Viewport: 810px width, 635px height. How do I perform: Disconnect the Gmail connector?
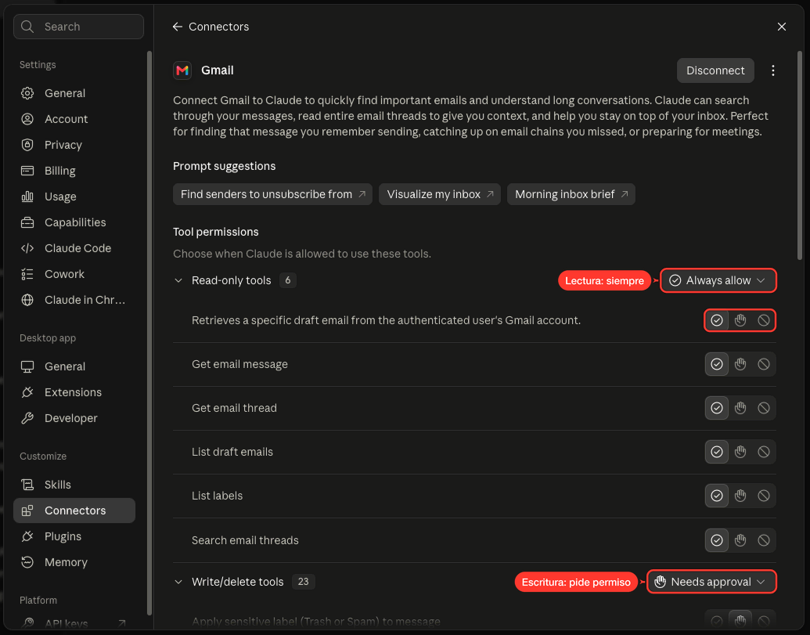click(x=715, y=70)
